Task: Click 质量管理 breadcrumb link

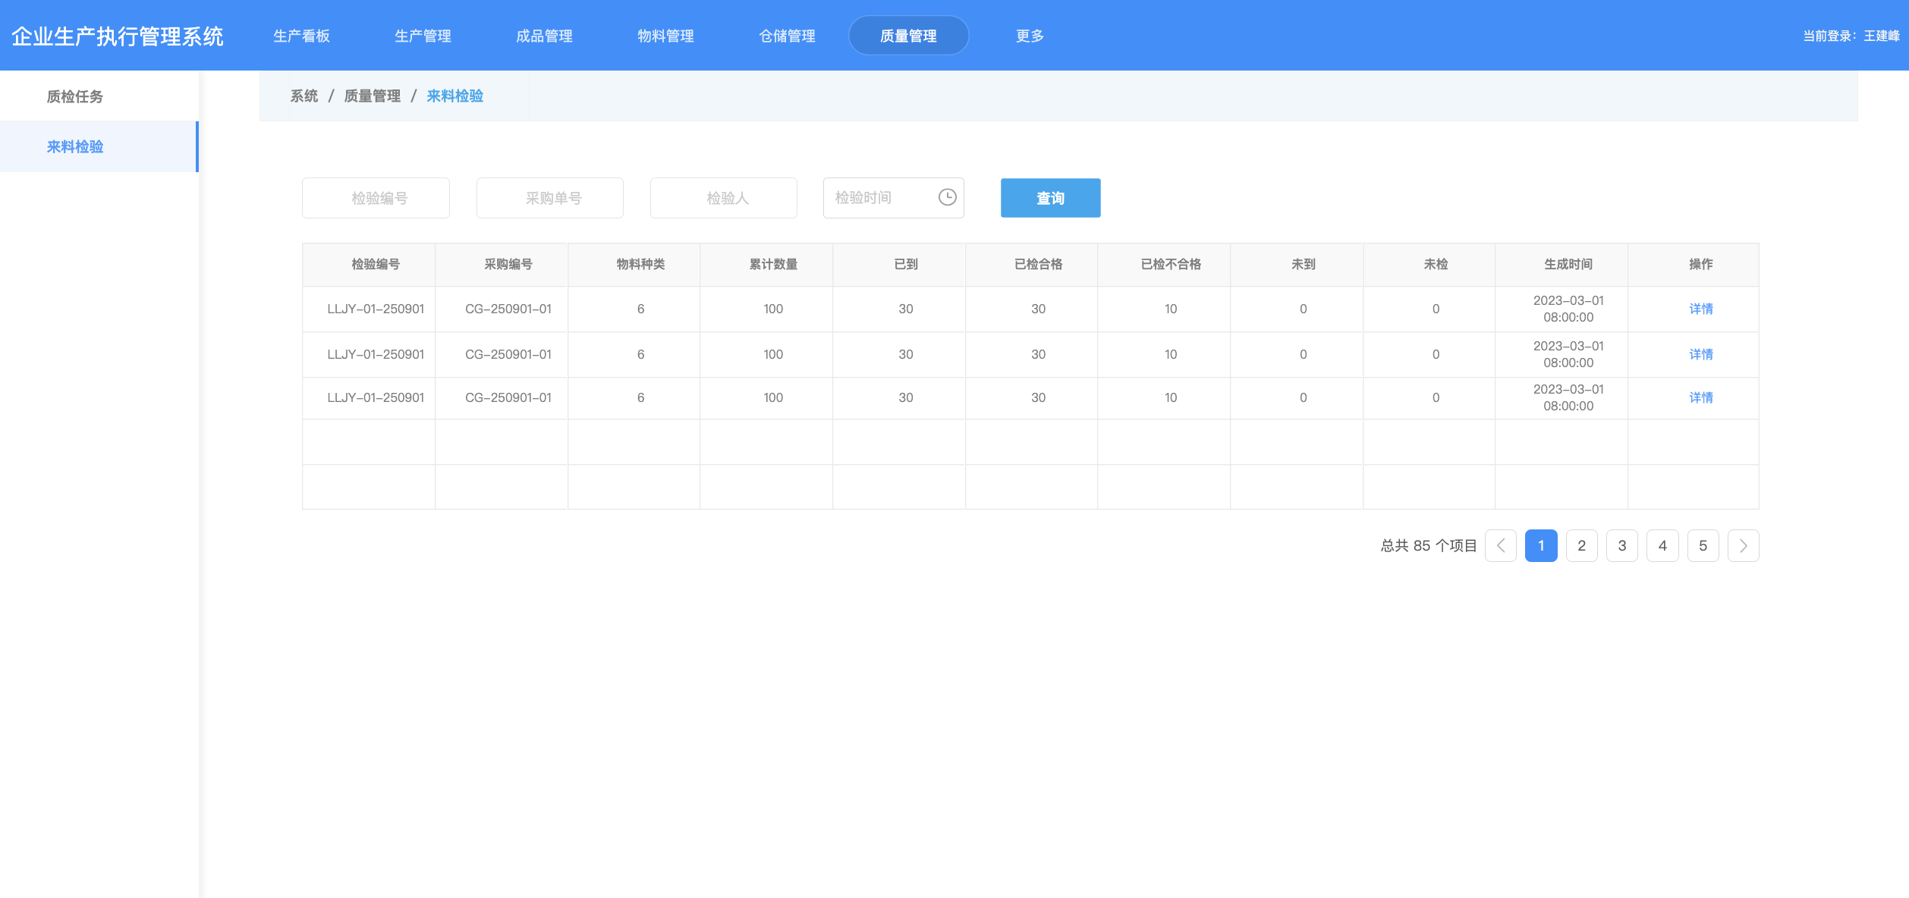Action: pos(372,96)
